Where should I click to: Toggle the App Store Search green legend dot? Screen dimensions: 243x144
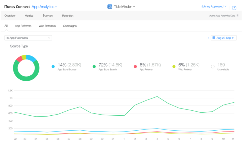(94, 66)
